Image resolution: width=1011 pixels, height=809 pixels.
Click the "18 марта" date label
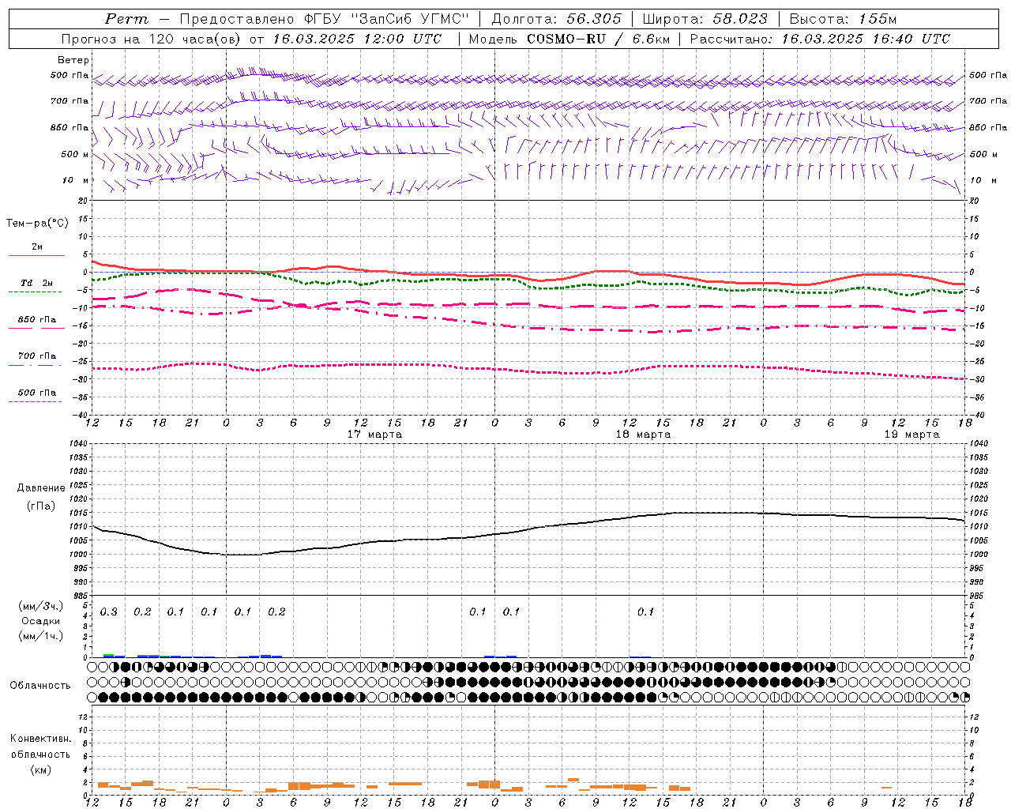pos(643,435)
